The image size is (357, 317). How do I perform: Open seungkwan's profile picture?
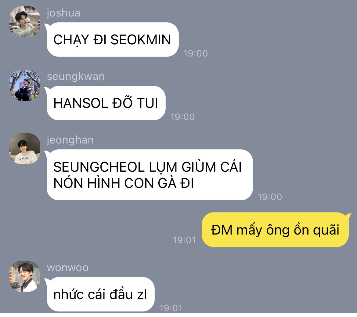click(x=25, y=85)
